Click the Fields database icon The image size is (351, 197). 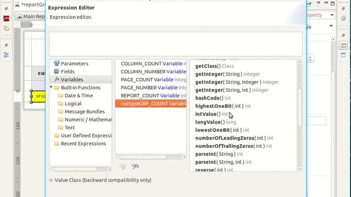click(56, 72)
